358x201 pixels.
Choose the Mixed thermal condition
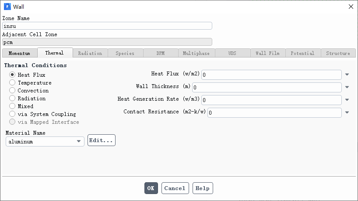click(x=12, y=106)
